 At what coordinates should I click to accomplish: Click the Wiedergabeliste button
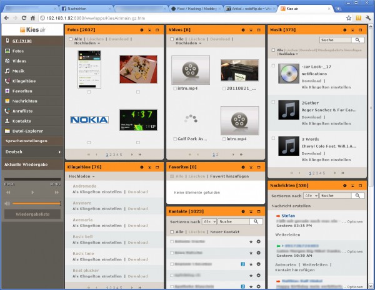click(32, 215)
